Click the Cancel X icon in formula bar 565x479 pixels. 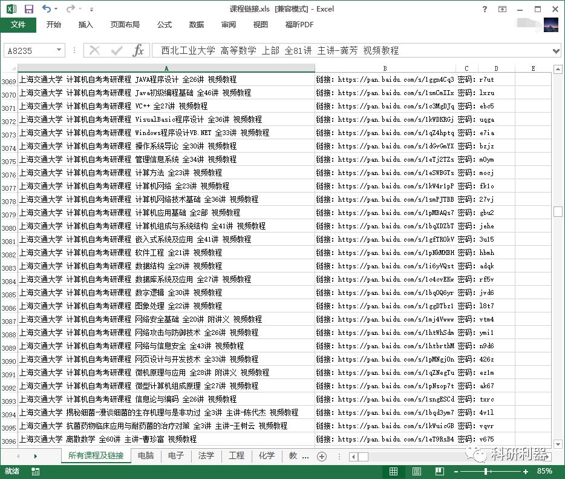[94, 50]
